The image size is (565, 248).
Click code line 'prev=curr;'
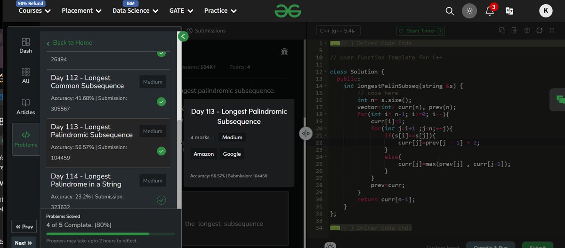coord(388,185)
